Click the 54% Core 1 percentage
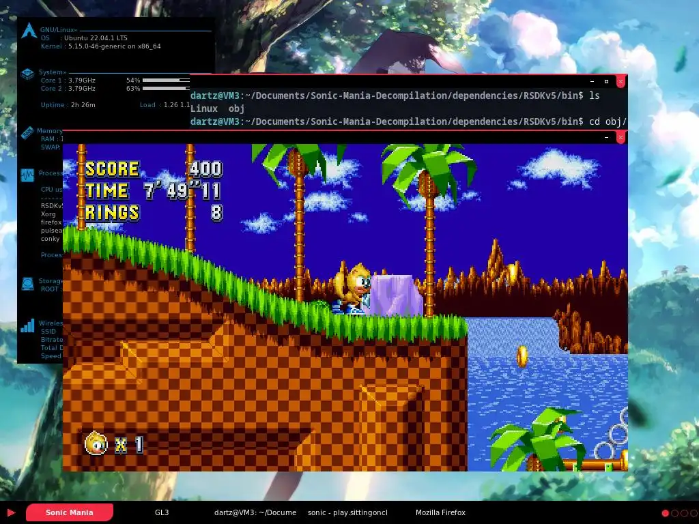This screenshot has height=524, width=699. 133,81
